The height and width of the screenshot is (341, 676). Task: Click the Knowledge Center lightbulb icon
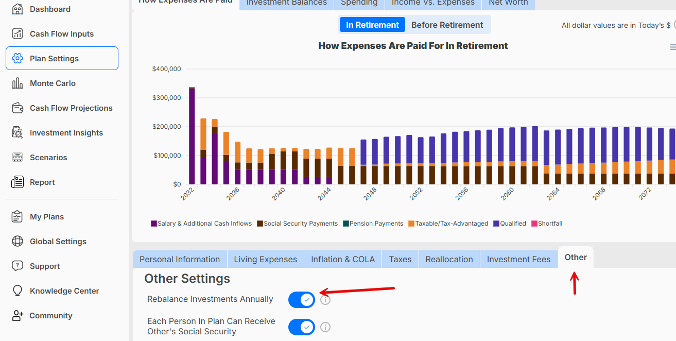[18, 291]
